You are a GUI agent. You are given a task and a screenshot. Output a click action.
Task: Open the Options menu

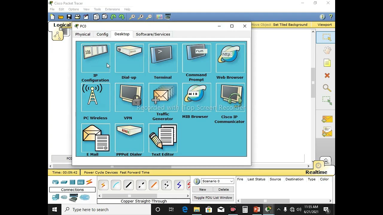point(74,9)
